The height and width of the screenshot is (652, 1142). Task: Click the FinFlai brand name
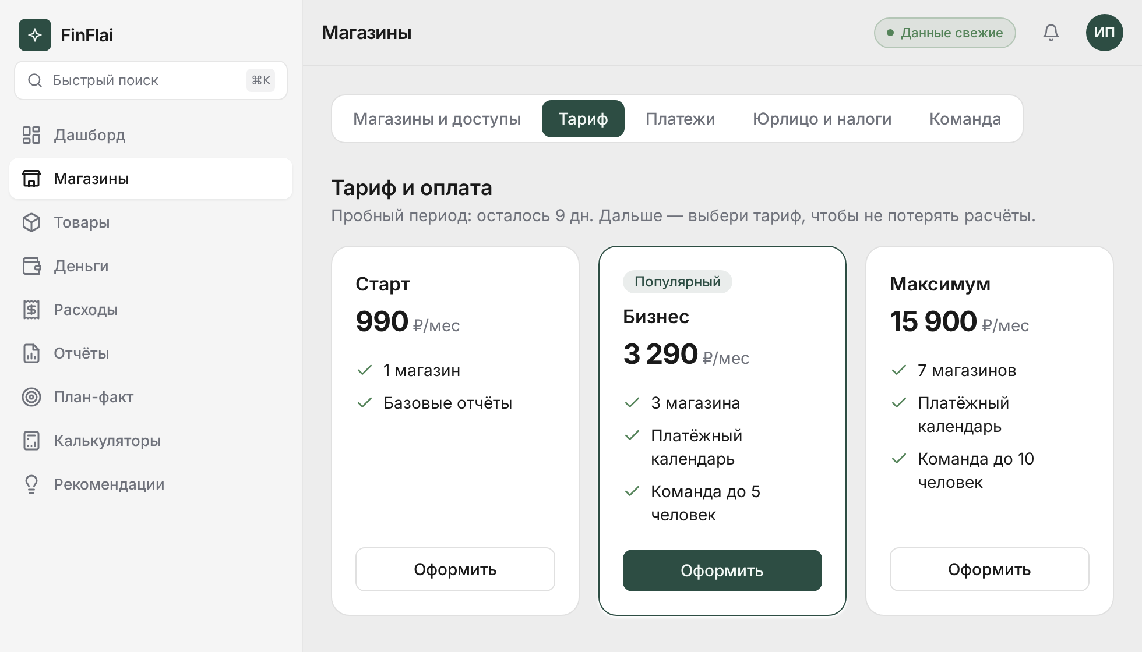coord(87,35)
